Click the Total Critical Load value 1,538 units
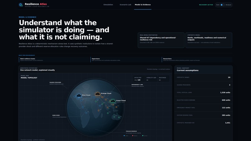 pos(225,92)
